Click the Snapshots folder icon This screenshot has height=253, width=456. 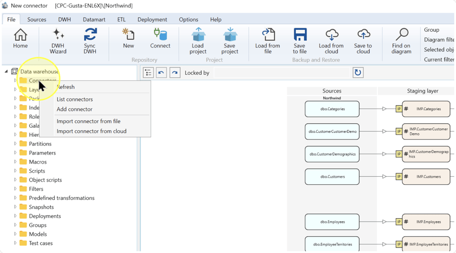pos(23,207)
